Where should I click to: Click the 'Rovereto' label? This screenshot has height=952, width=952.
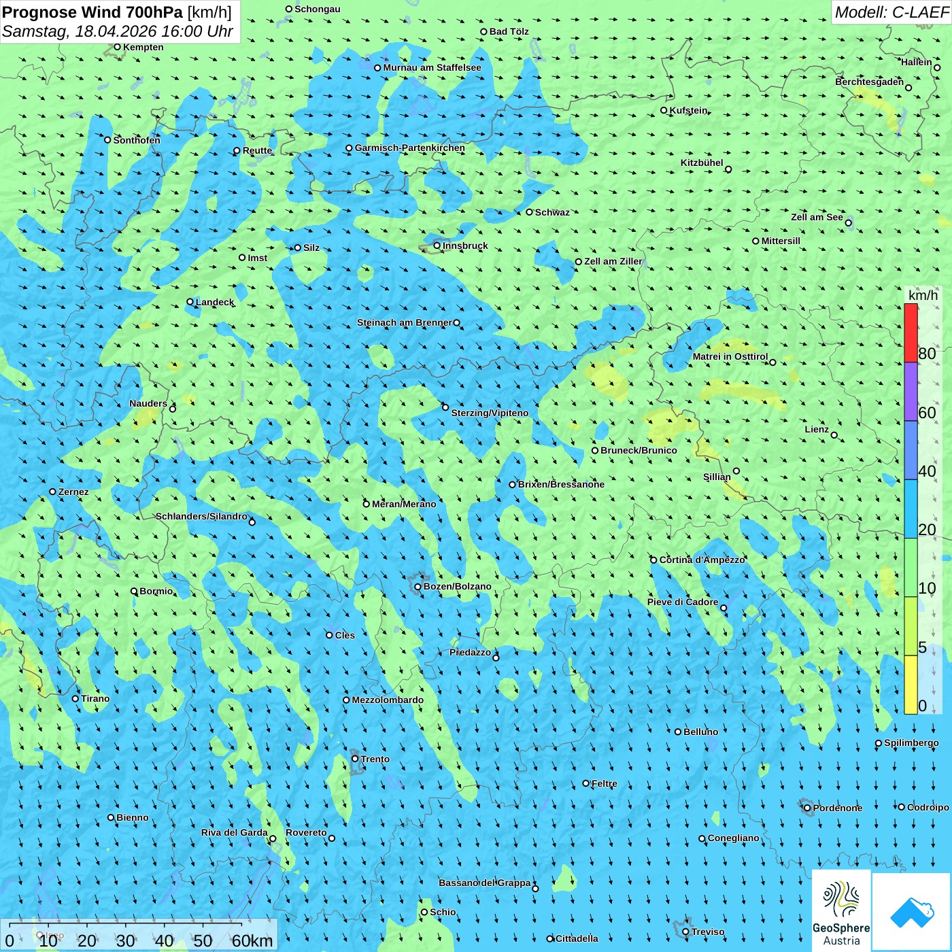point(306,832)
